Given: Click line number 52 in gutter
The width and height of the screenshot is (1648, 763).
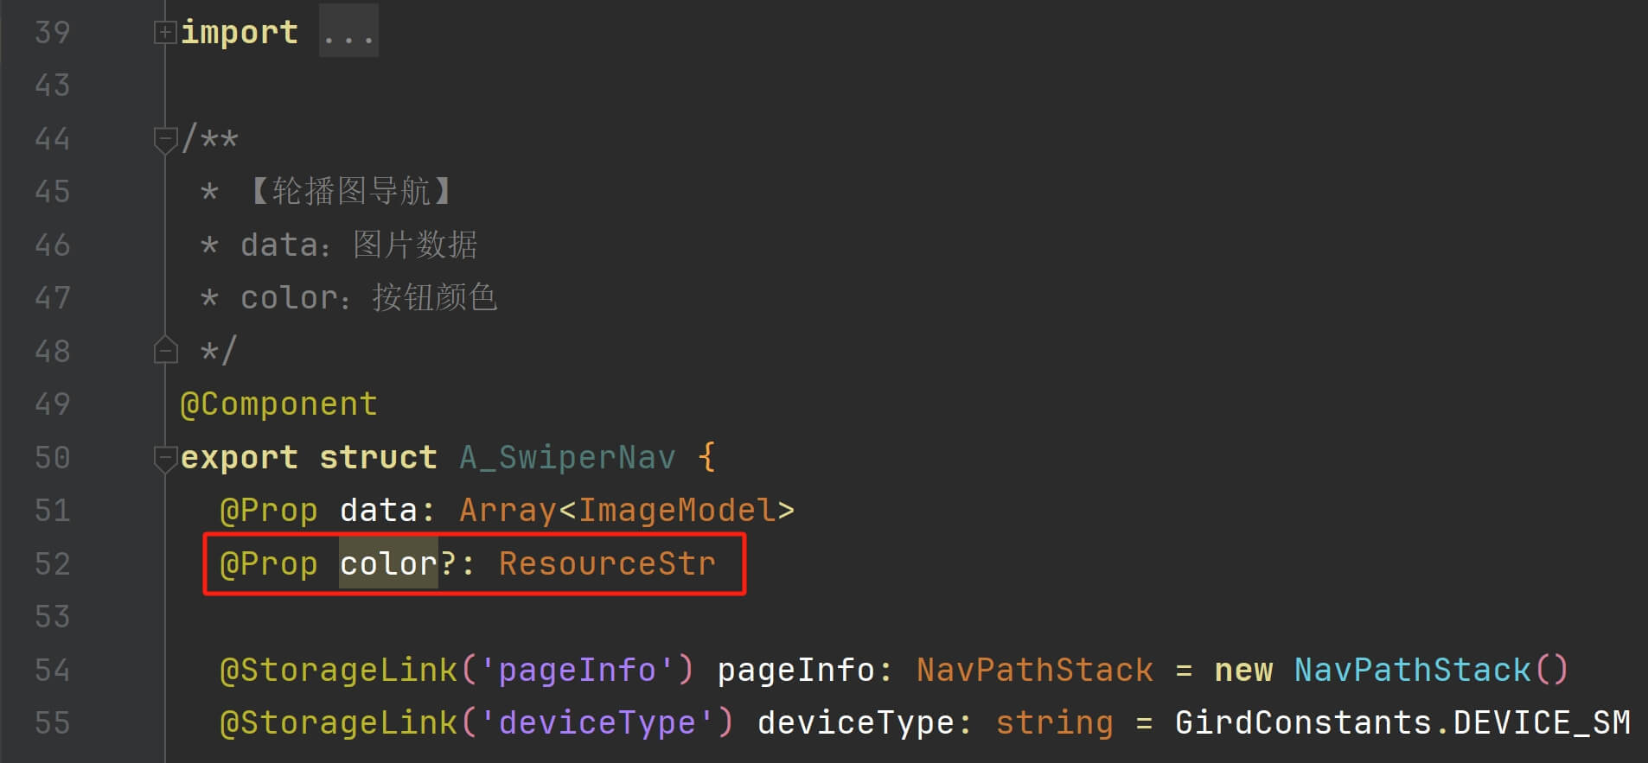Looking at the screenshot, I should (x=52, y=563).
